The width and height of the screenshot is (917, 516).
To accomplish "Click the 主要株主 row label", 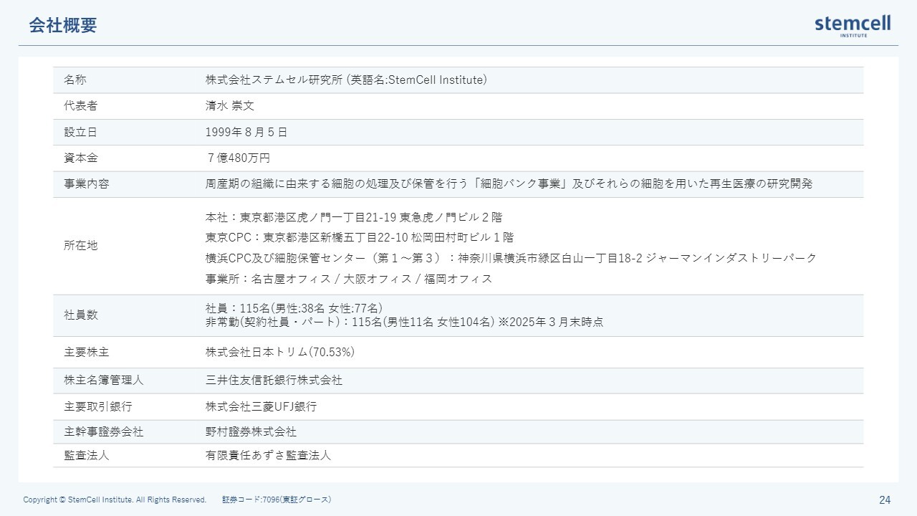I will tap(87, 353).
